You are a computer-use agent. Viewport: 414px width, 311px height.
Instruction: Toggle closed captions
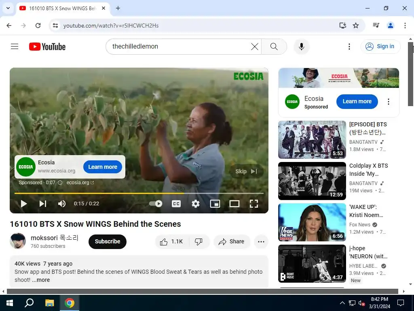pos(176,204)
